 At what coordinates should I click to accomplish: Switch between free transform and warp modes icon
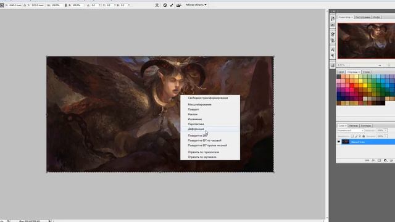coord(157,5)
